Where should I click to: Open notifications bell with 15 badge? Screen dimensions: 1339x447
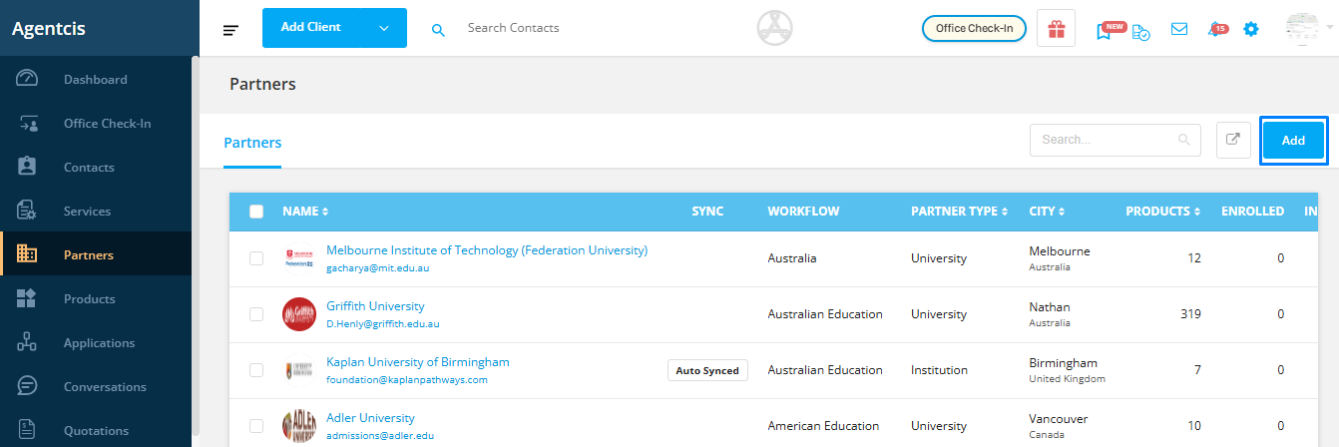pyautogui.click(x=1216, y=29)
